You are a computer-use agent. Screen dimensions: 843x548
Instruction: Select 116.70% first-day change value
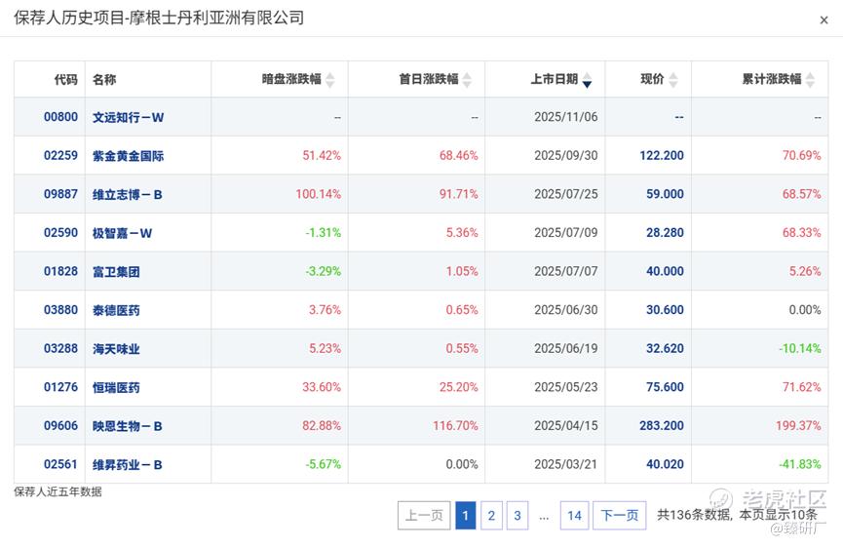pos(455,425)
